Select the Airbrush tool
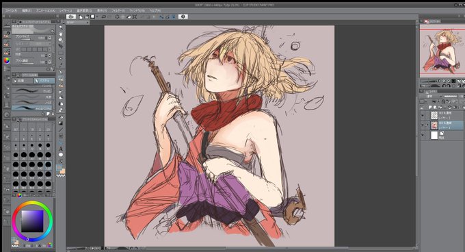The height and width of the screenshot is (252, 465). (x=61, y=92)
